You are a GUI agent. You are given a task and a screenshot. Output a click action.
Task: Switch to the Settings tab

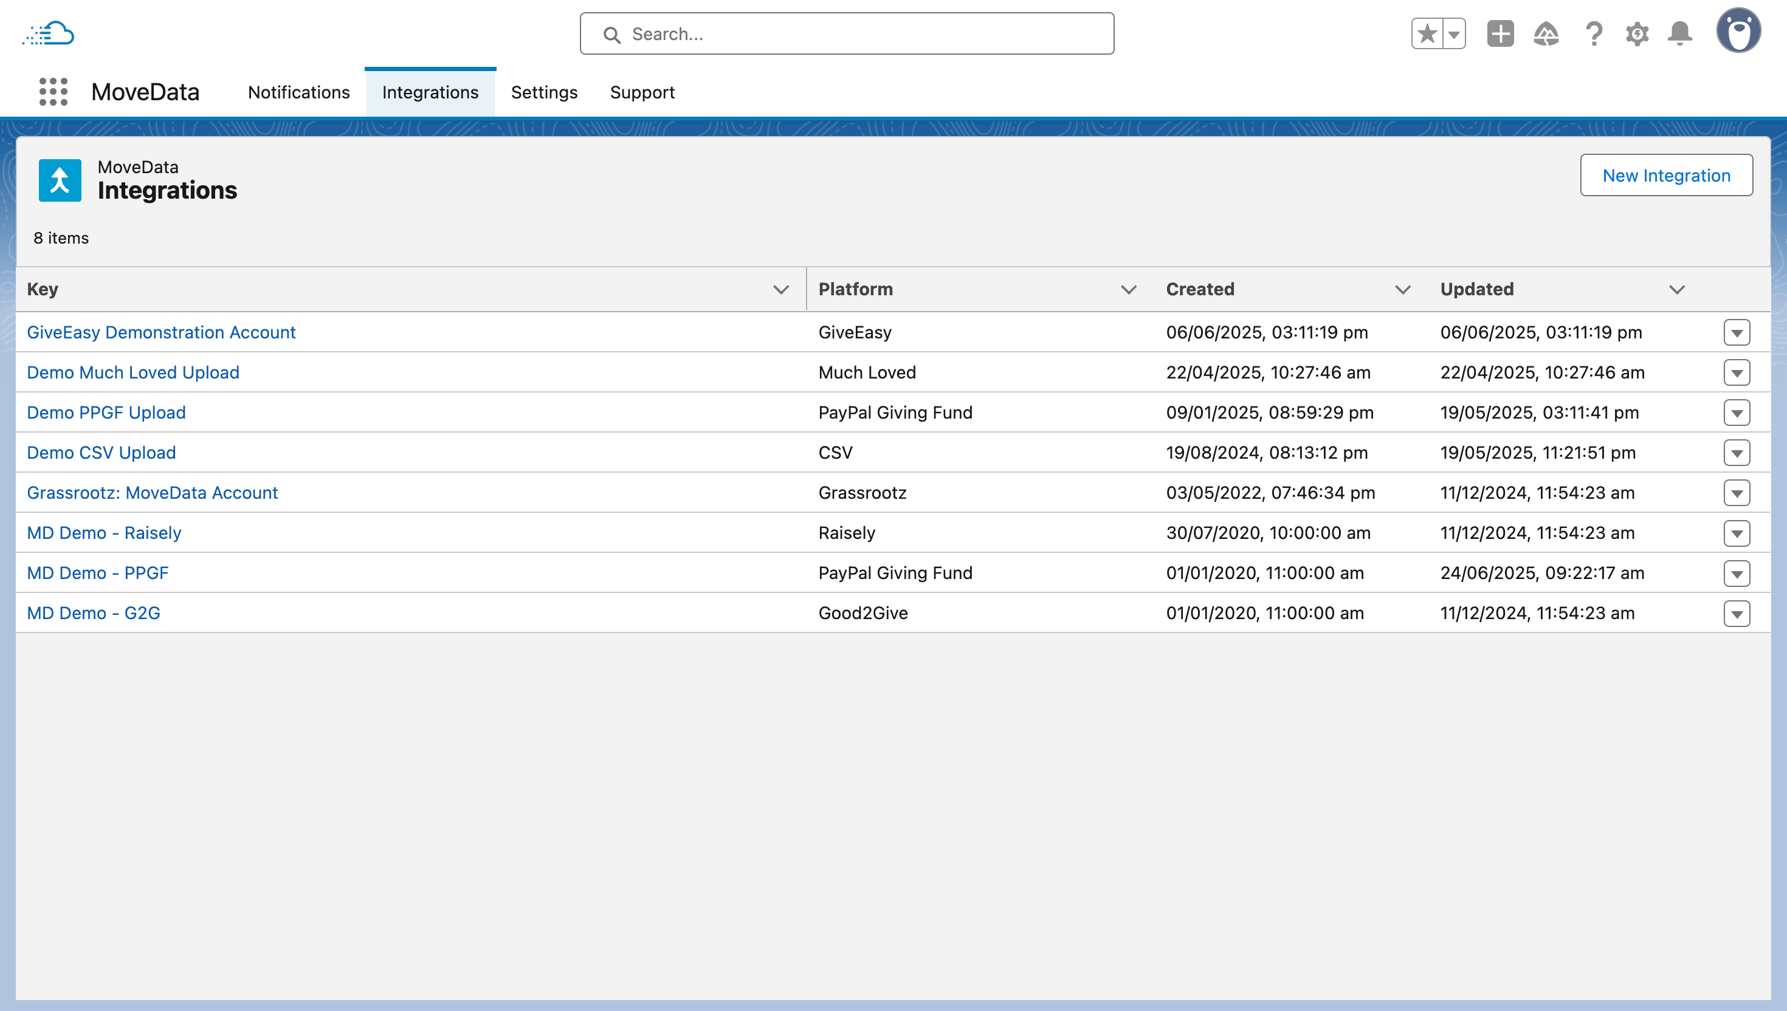pos(544,92)
